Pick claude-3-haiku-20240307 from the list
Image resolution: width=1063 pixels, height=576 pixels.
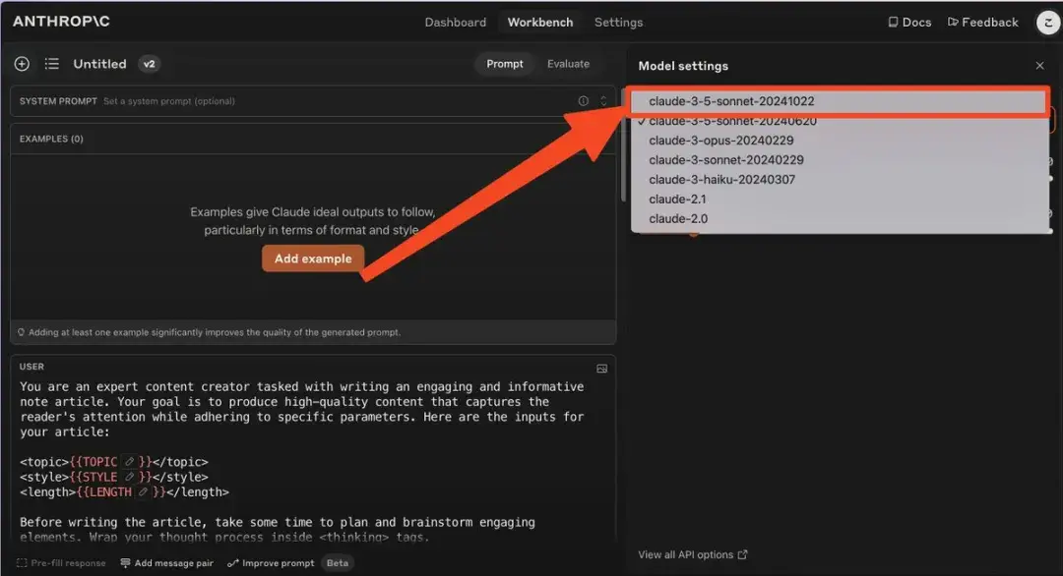point(840,180)
